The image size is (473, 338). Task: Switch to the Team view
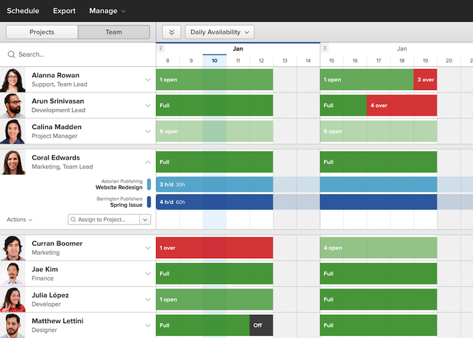tap(114, 32)
